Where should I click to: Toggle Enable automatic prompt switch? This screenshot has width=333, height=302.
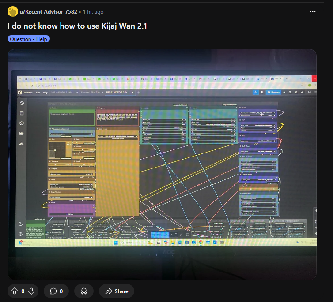point(72,134)
